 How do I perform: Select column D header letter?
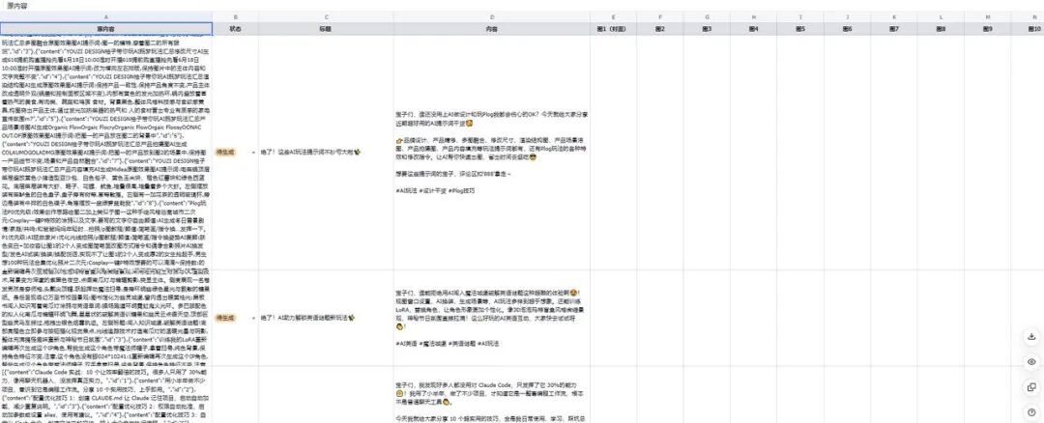[491, 16]
